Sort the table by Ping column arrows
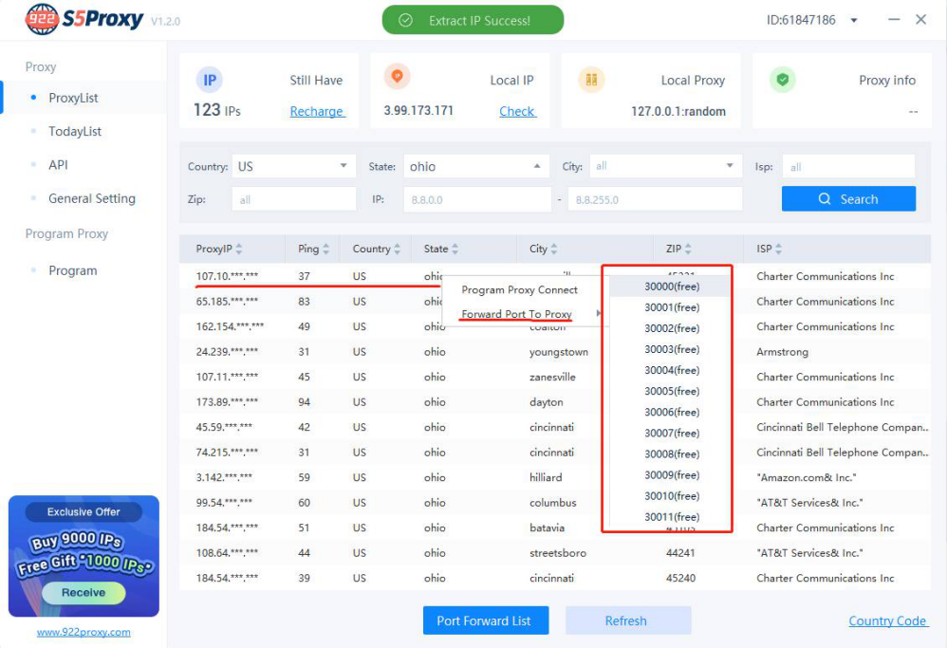The image size is (947, 648). [326, 250]
